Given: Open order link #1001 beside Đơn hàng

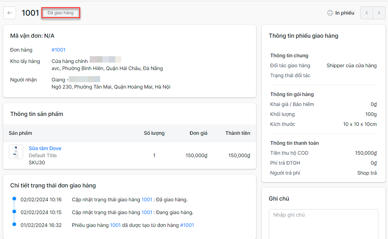Looking at the screenshot, I should (x=58, y=50).
